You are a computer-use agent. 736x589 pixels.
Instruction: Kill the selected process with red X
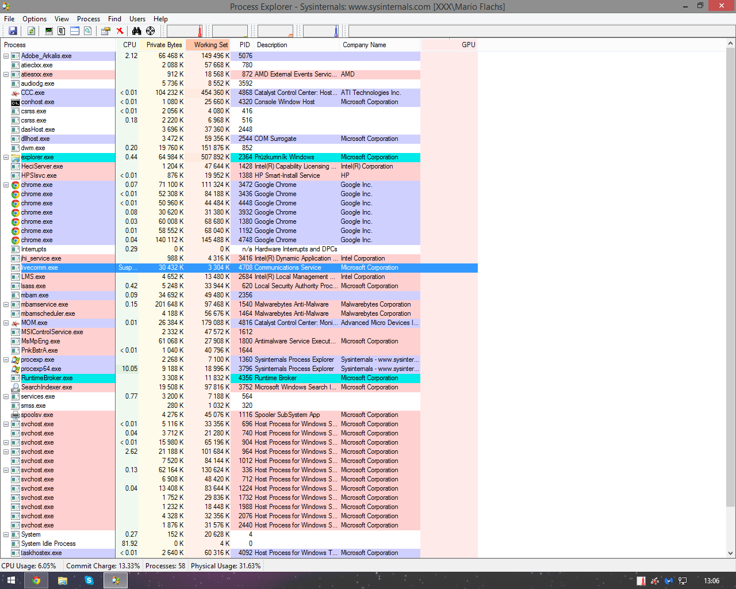(x=120, y=31)
